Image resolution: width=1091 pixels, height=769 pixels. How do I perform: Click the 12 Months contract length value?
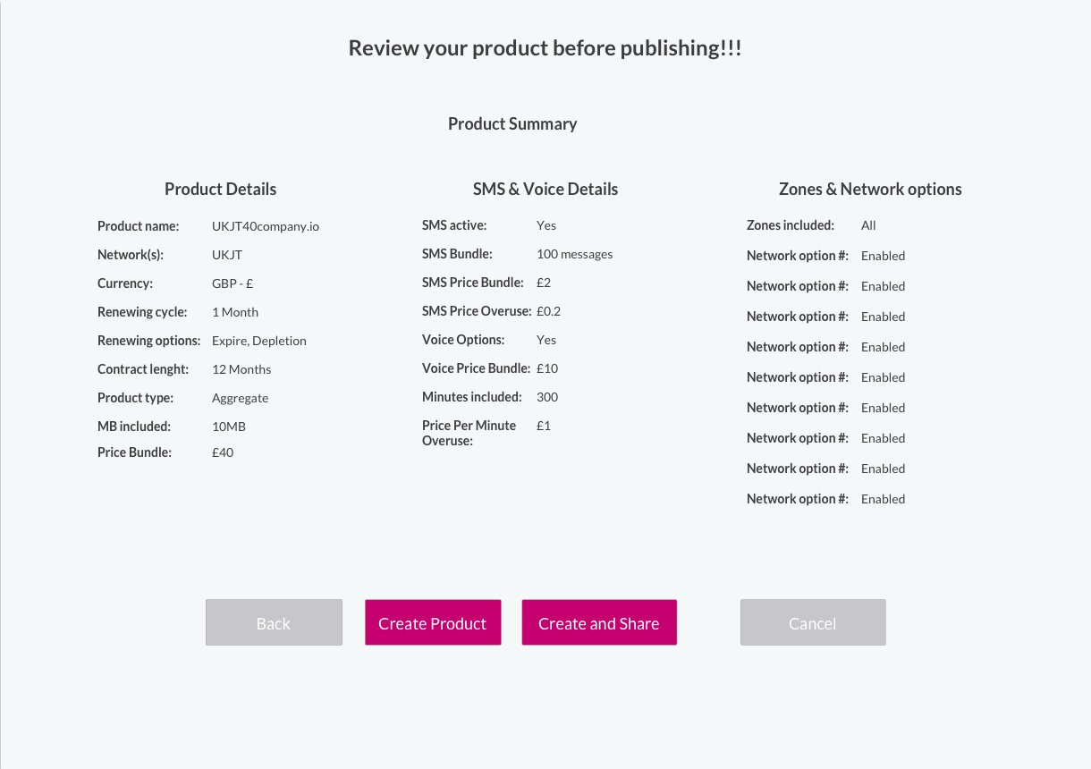[x=241, y=369]
